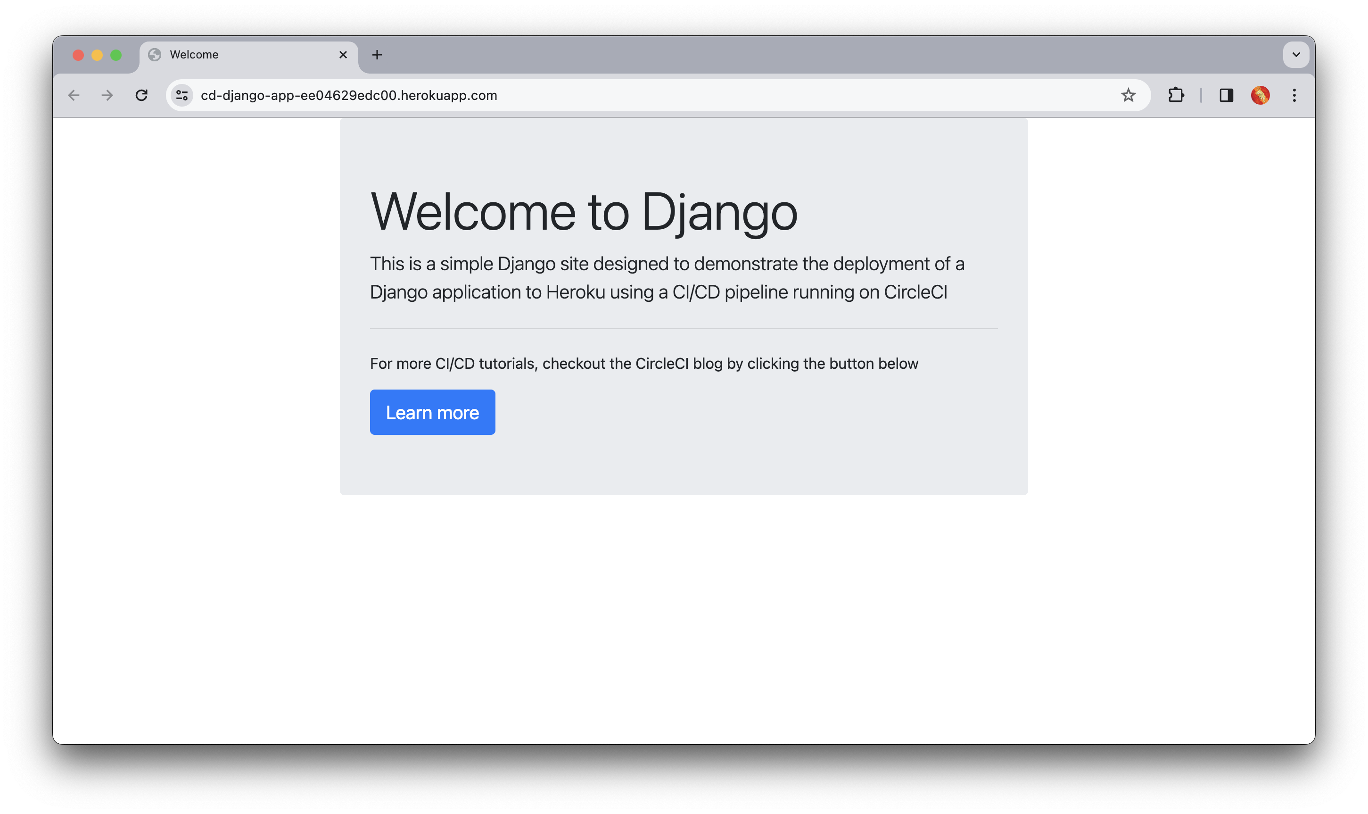Click the Learn more button

point(432,412)
